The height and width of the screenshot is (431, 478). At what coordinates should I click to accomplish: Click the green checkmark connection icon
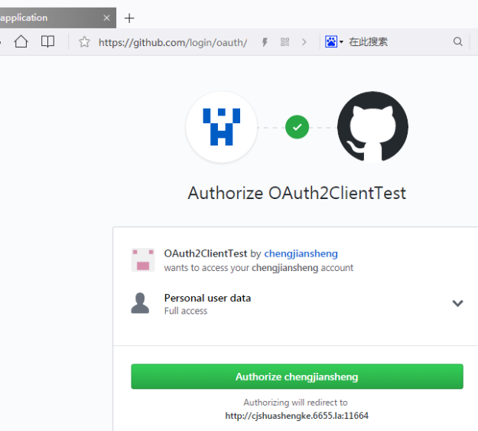pos(297,127)
